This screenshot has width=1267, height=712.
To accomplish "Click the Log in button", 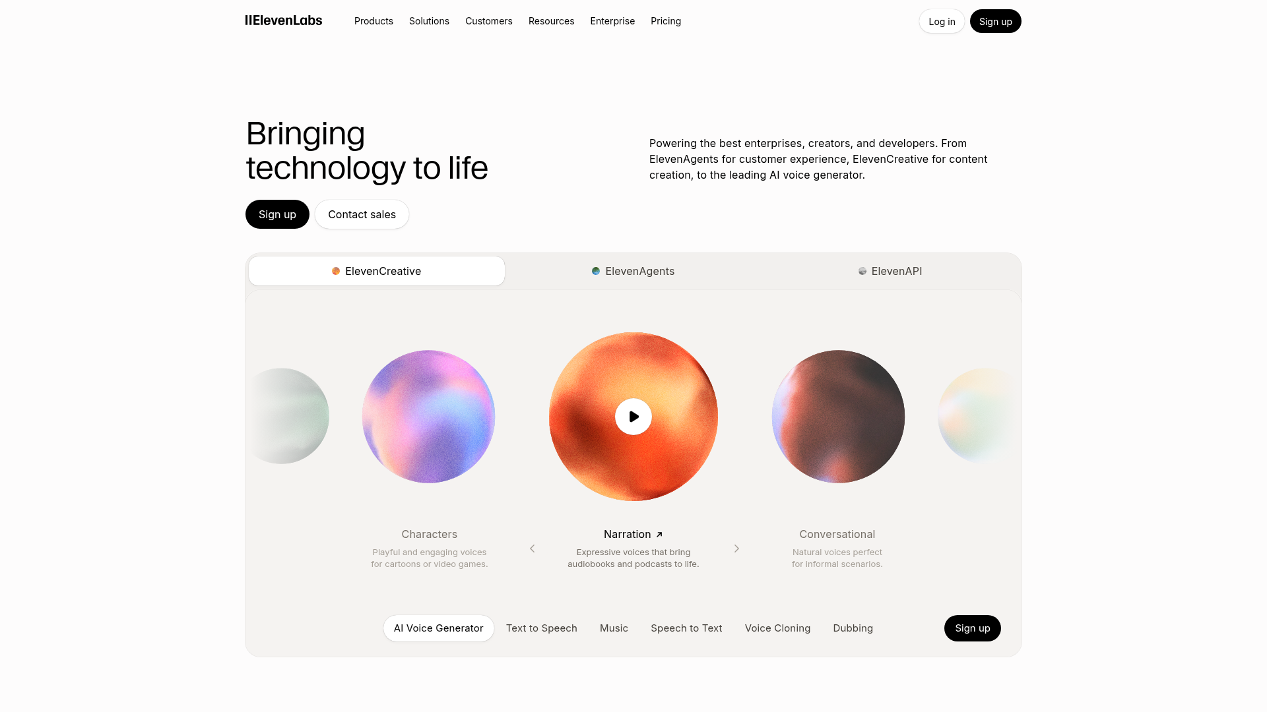I will (x=942, y=21).
